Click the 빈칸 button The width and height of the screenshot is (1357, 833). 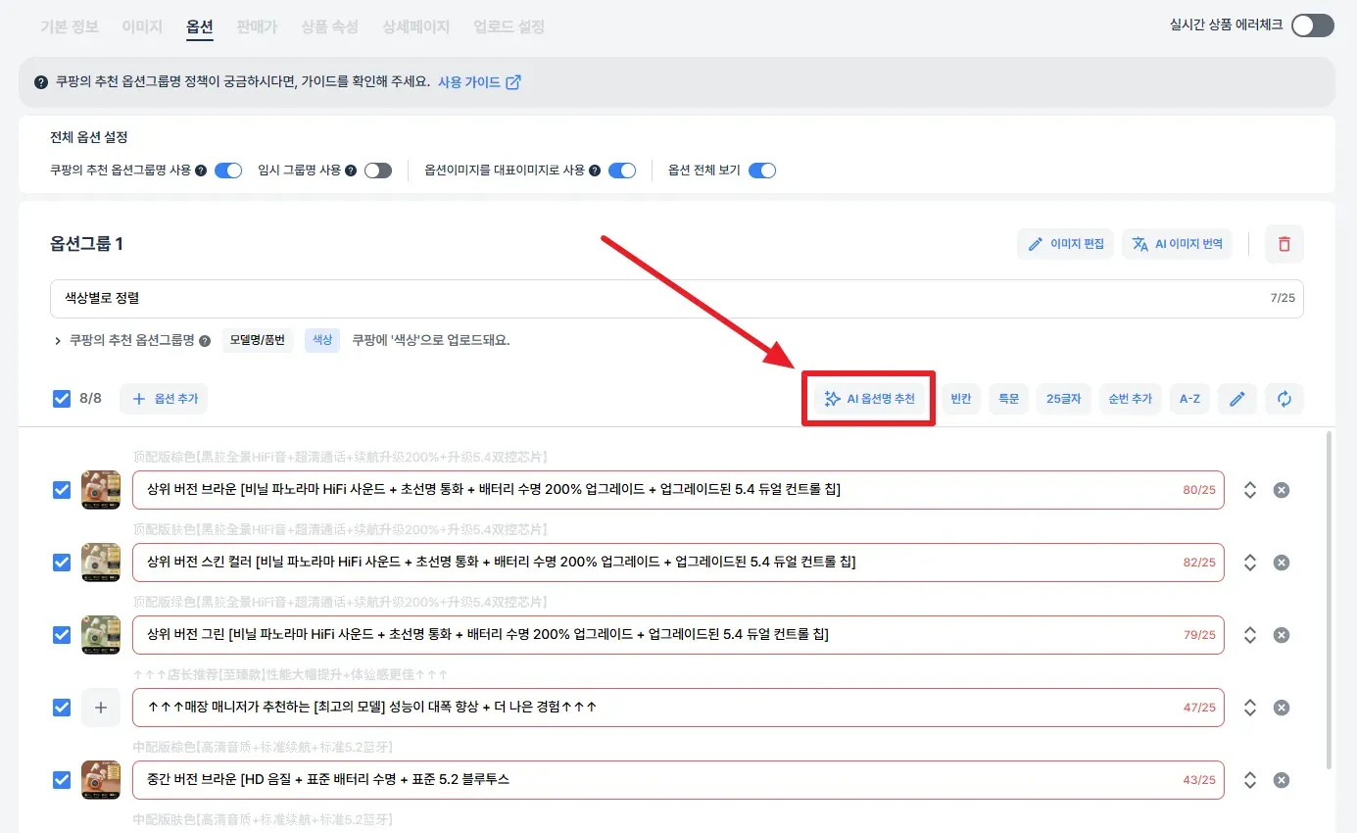(x=961, y=399)
